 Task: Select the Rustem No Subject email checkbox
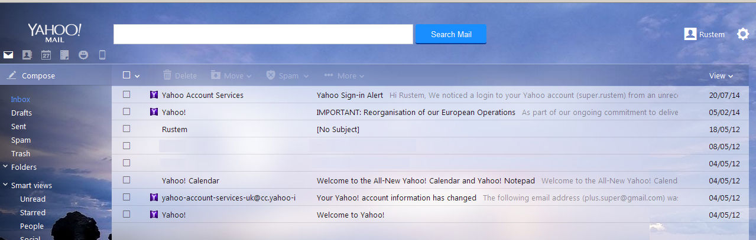pyautogui.click(x=126, y=129)
